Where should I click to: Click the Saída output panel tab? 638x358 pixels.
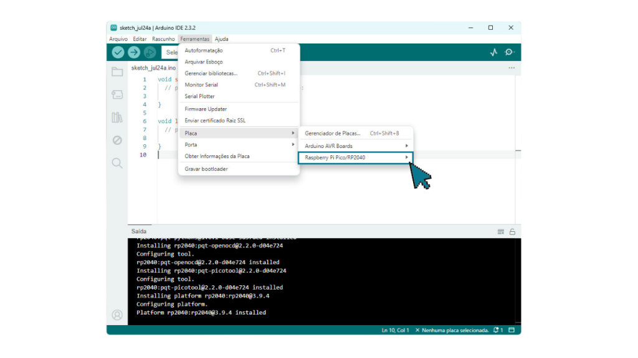(x=139, y=231)
